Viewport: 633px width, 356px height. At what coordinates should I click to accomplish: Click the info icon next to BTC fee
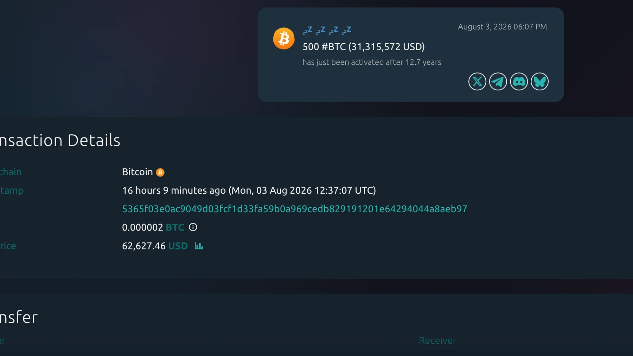tap(193, 227)
